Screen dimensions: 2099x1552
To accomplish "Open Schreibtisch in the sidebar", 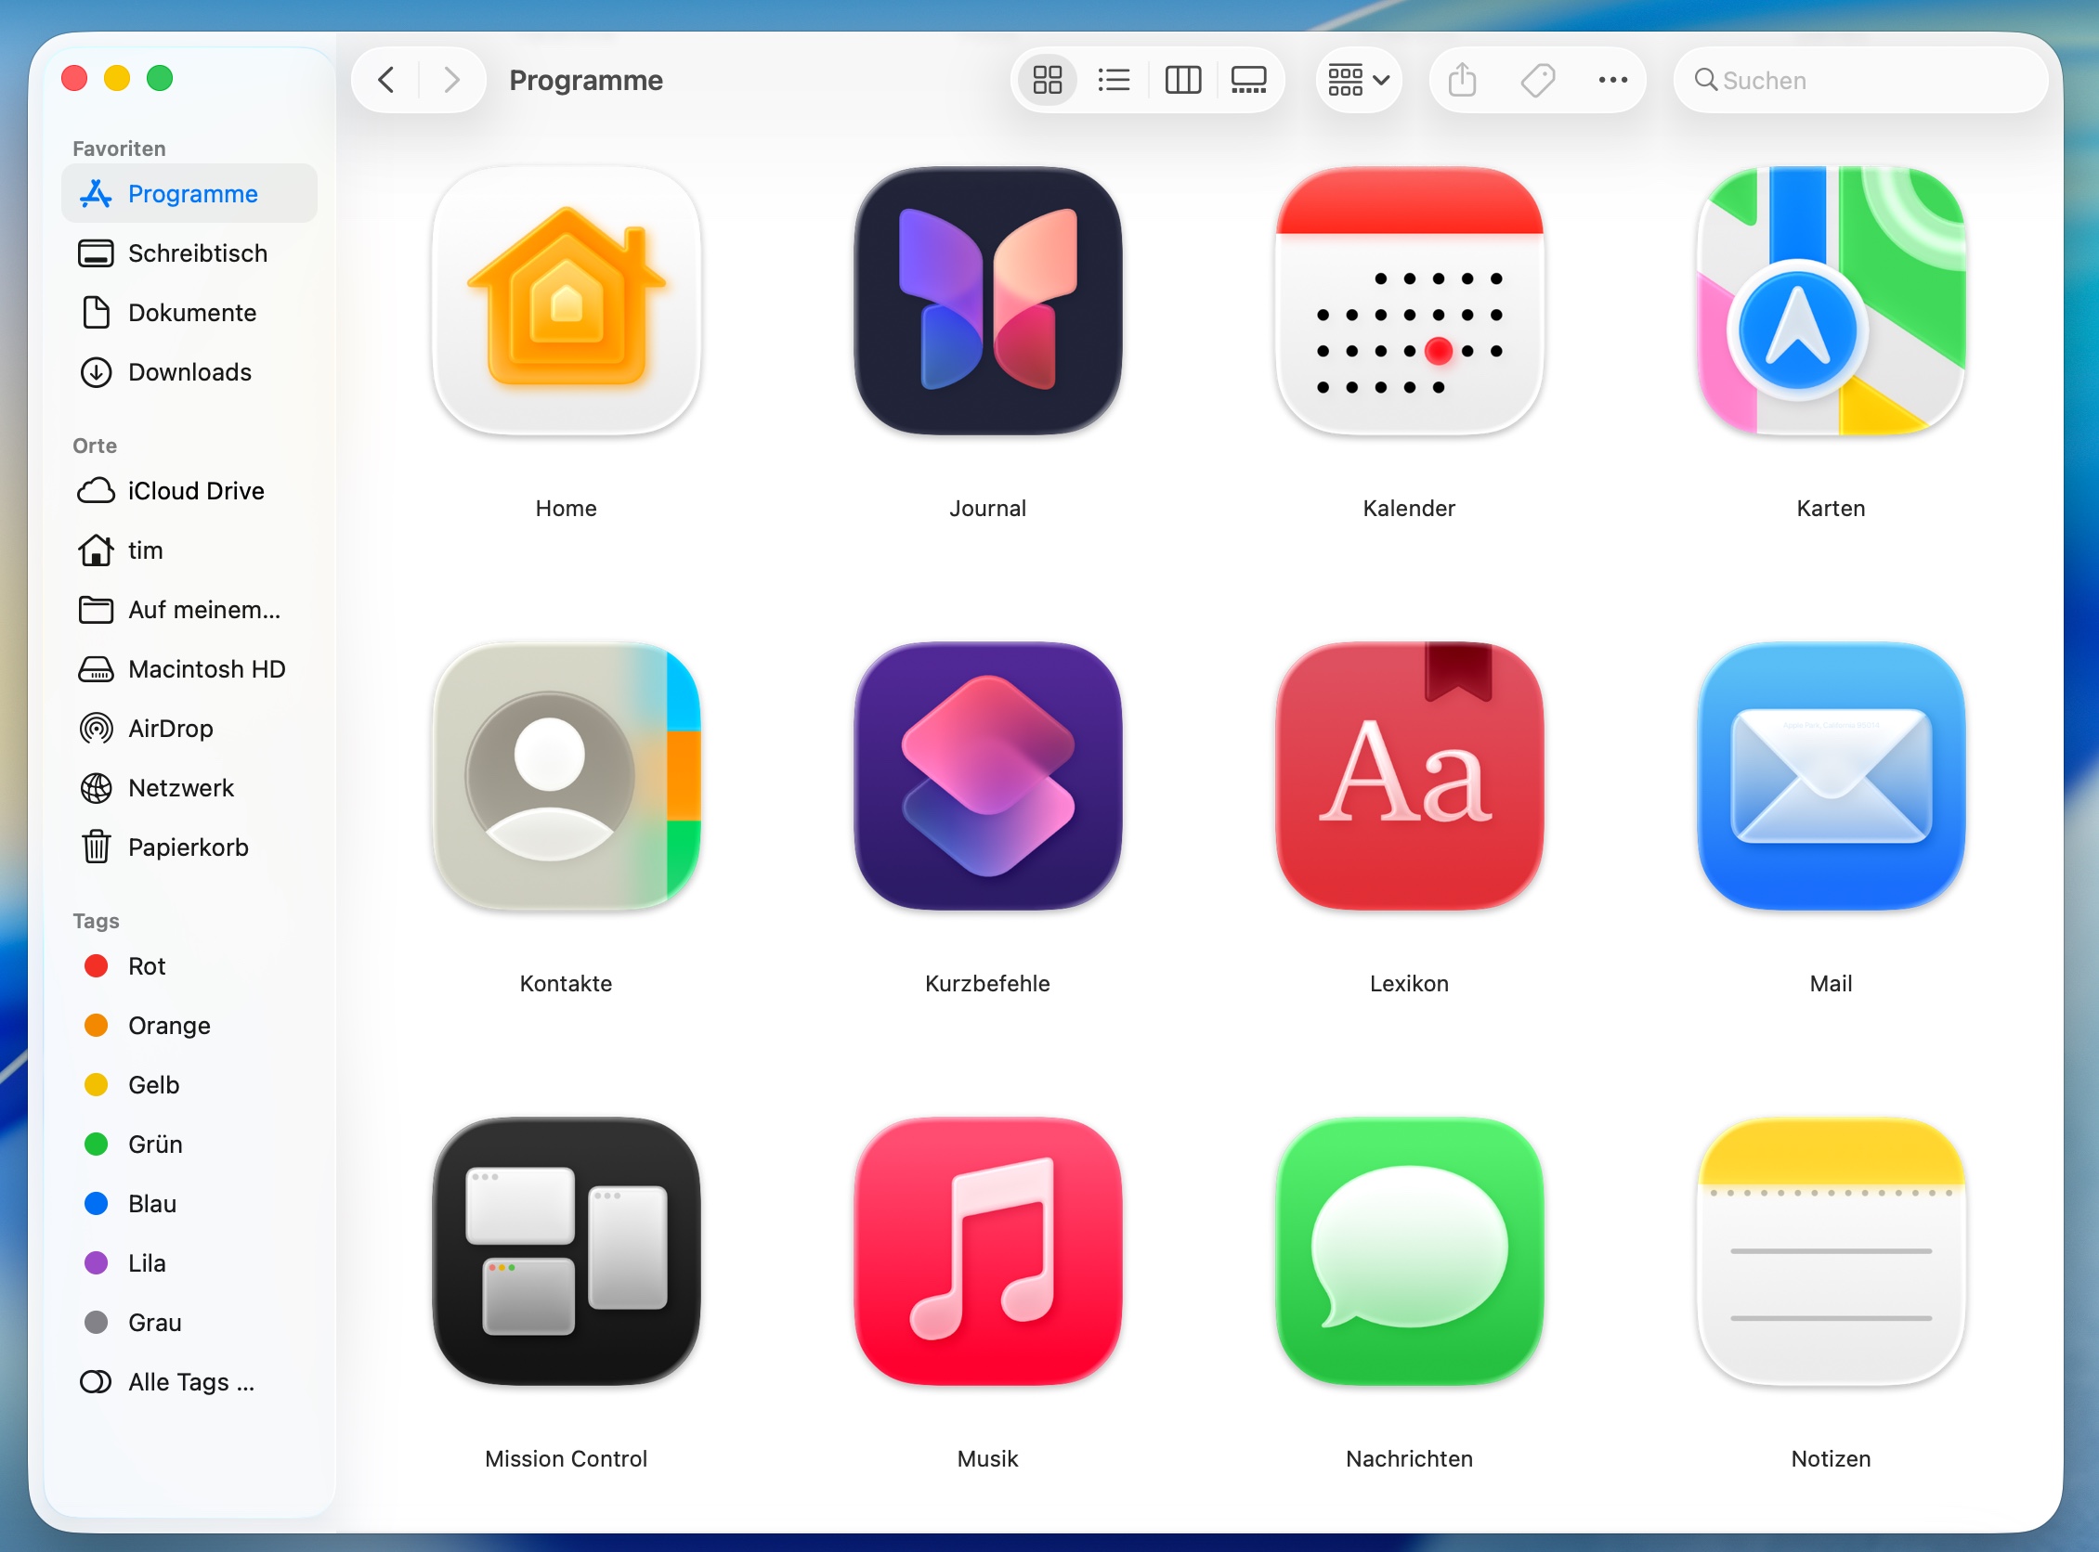I will [x=189, y=252].
